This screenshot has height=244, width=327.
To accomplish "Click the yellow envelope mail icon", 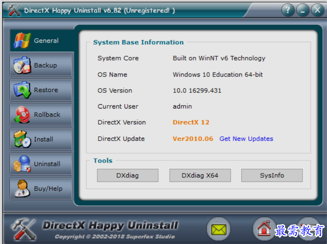I will click(219, 230).
